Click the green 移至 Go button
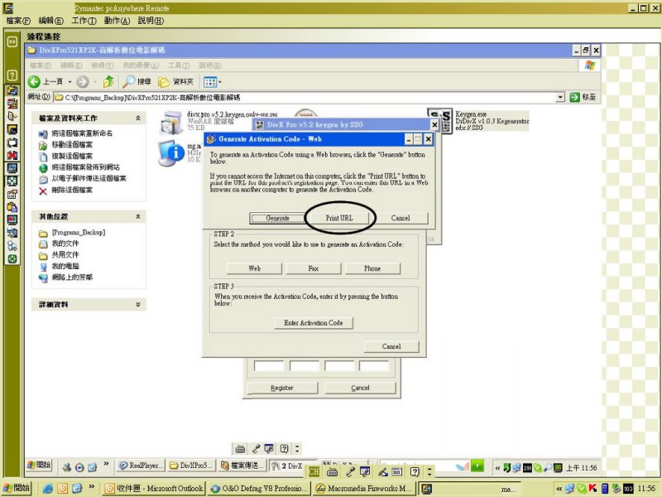The width and height of the screenshot is (662, 497). point(583,97)
